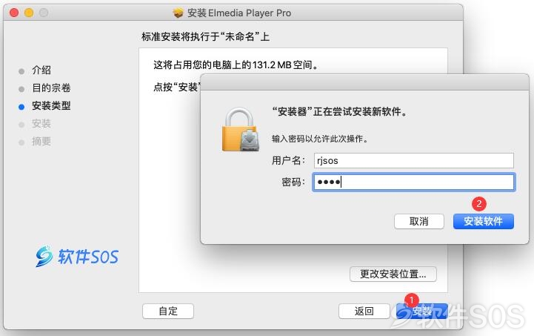Screen dimensions: 534x336
Task: Click the package icon in title bar
Action: coord(178,13)
